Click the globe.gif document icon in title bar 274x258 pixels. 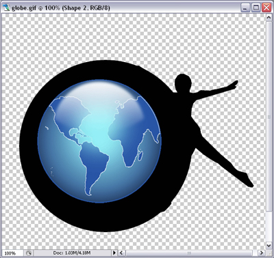(x=7, y=8)
